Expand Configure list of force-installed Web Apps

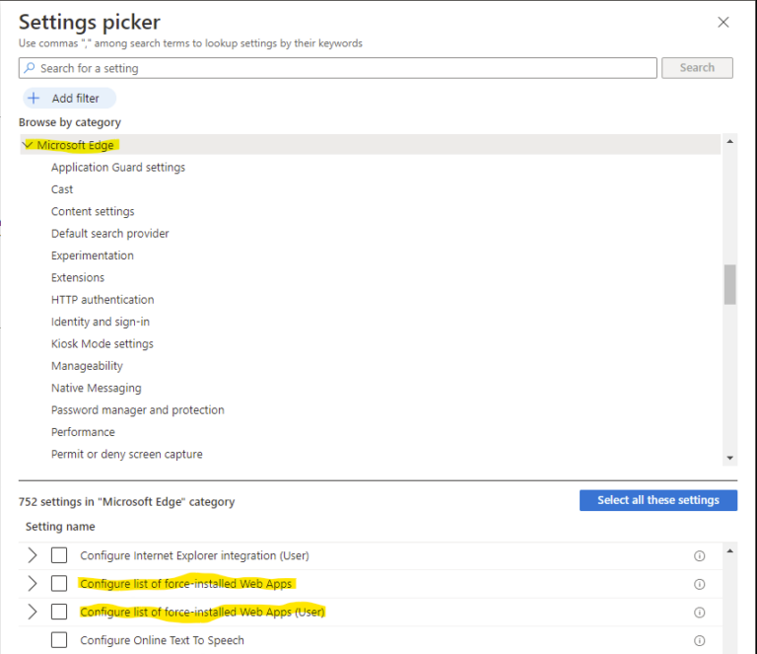coord(33,584)
